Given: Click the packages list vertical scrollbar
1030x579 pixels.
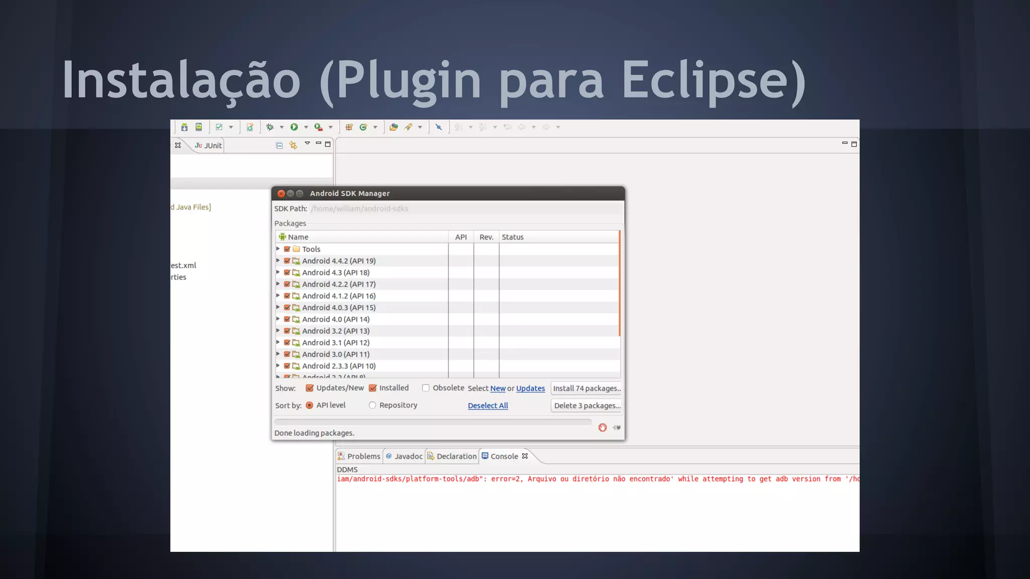Looking at the screenshot, I should tap(620, 283).
